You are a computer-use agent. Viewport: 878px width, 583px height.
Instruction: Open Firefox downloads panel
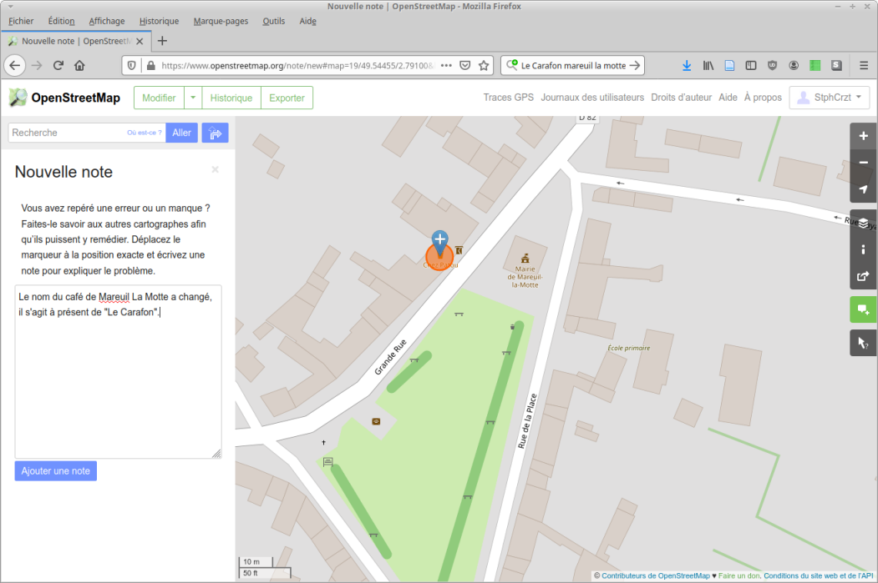(x=687, y=65)
